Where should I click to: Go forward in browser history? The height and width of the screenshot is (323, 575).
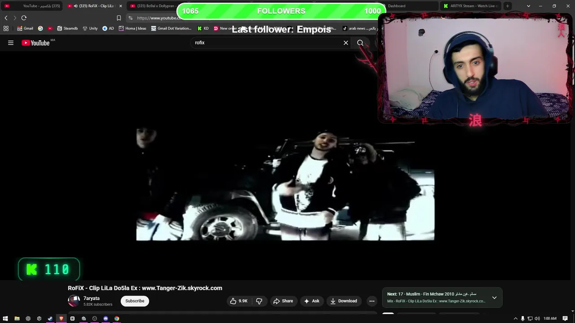click(x=15, y=18)
